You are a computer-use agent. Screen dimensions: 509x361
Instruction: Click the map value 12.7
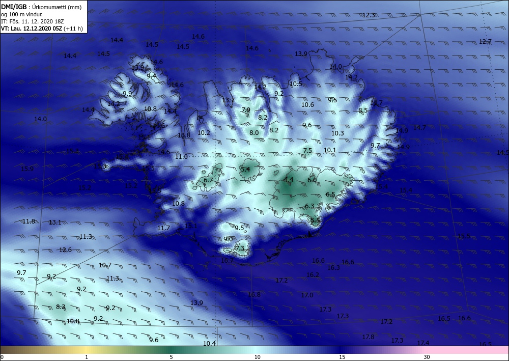pyautogui.click(x=485, y=42)
